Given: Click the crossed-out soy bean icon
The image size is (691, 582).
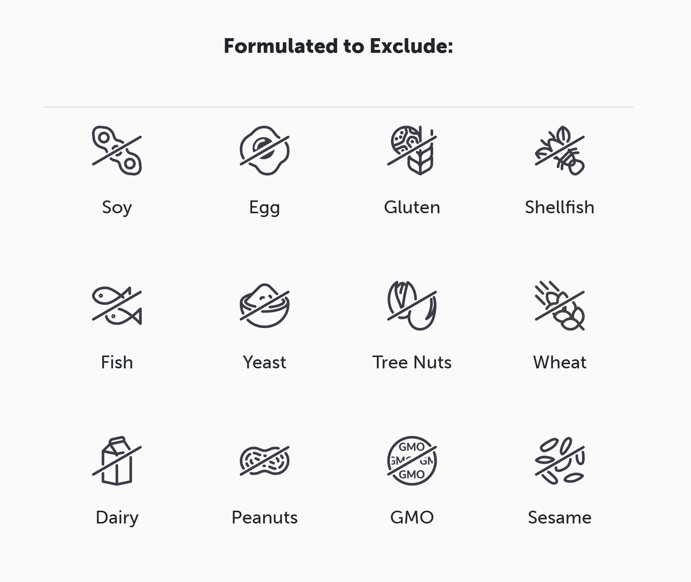Looking at the screenshot, I should 117,151.
